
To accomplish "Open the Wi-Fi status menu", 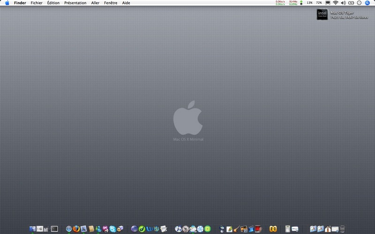I will click(x=336, y=3).
